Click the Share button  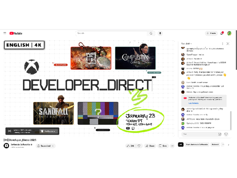point(150,146)
